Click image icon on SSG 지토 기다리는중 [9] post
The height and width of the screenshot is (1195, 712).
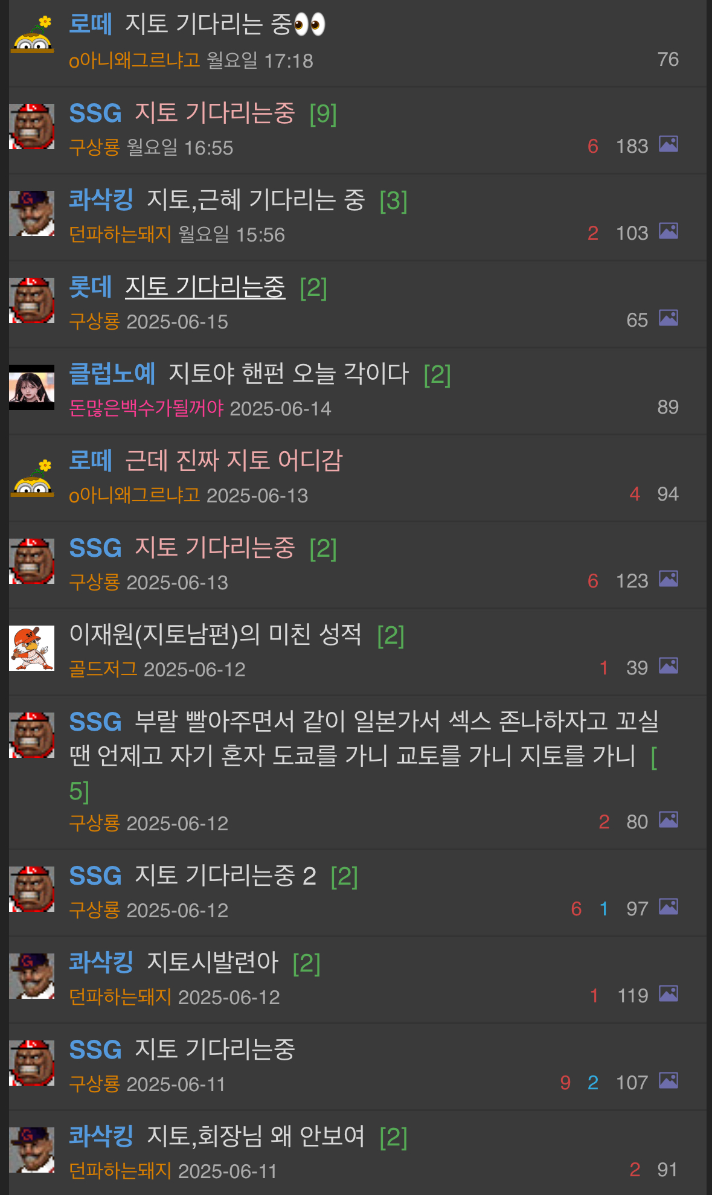tap(668, 144)
